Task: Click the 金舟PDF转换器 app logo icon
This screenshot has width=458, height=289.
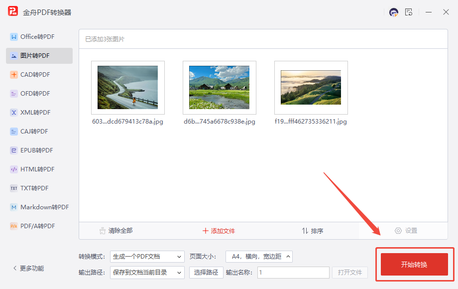Action: pyautogui.click(x=13, y=11)
